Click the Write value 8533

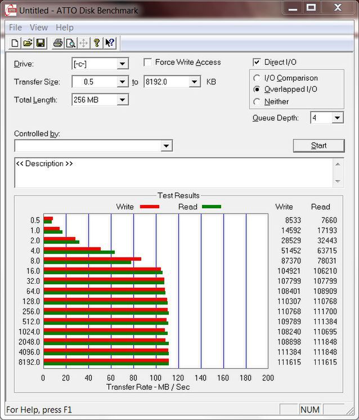[293, 220]
